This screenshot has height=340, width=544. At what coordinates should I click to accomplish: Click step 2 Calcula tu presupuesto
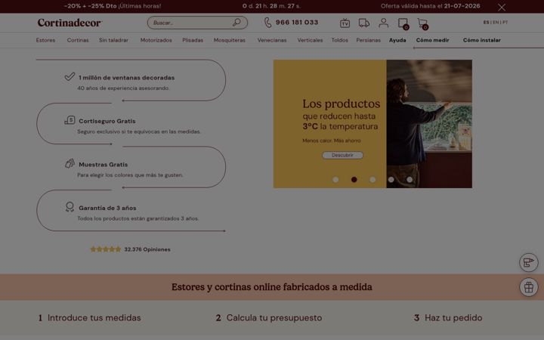coord(269,318)
